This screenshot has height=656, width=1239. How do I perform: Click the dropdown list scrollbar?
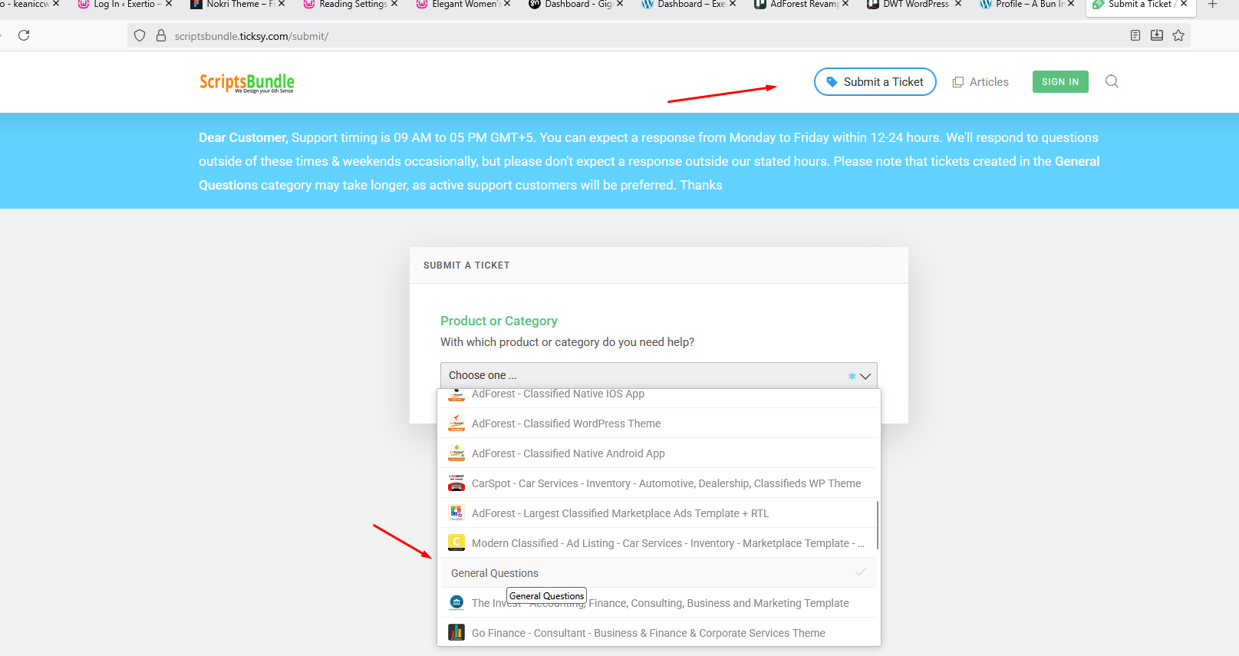coord(878,525)
